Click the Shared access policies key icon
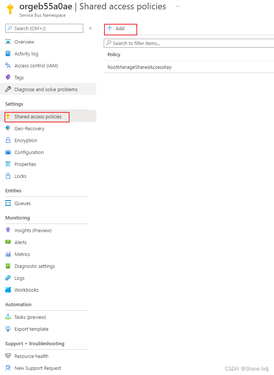The height and width of the screenshot is (375, 274). 8,116
